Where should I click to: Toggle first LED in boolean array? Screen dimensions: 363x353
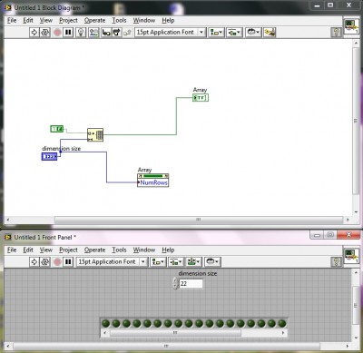pos(105,323)
